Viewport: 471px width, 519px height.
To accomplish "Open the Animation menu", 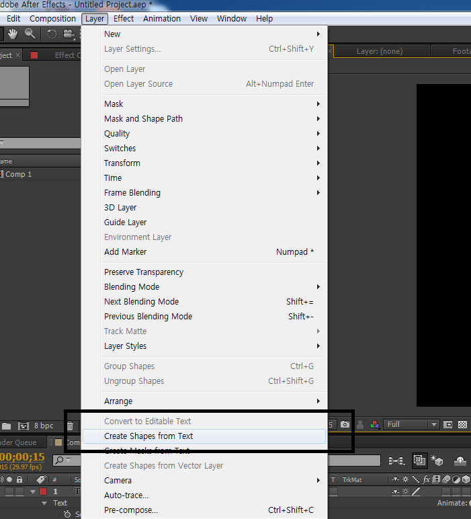I will click(x=162, y=19).
